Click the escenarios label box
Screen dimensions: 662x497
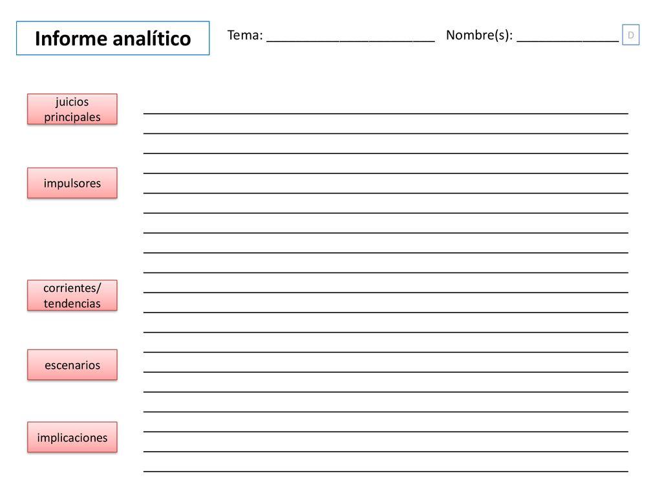point(72,365)
